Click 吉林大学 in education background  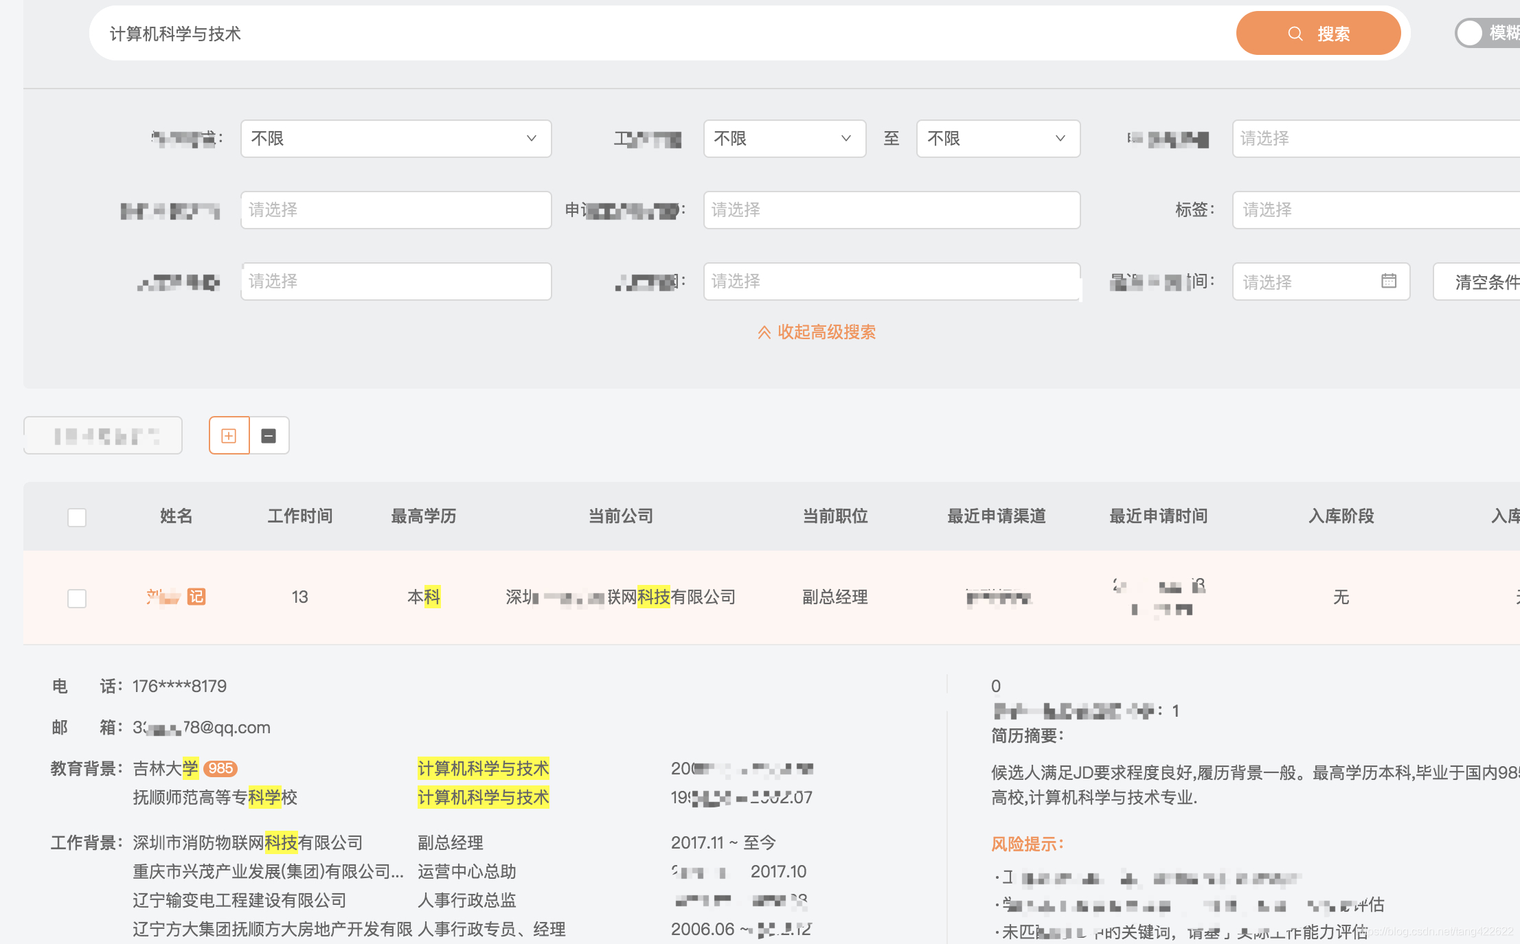[x=166, y=768]
